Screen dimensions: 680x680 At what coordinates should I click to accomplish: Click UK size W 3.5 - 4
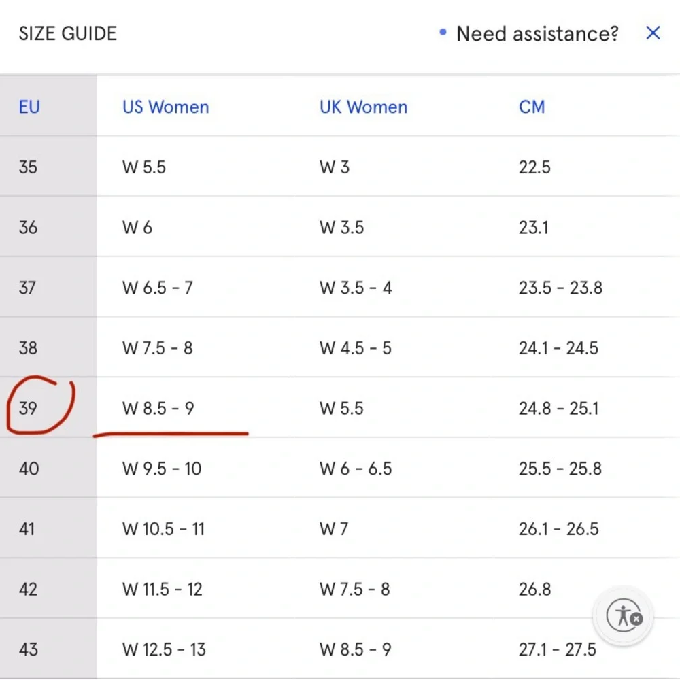point(356,288)
